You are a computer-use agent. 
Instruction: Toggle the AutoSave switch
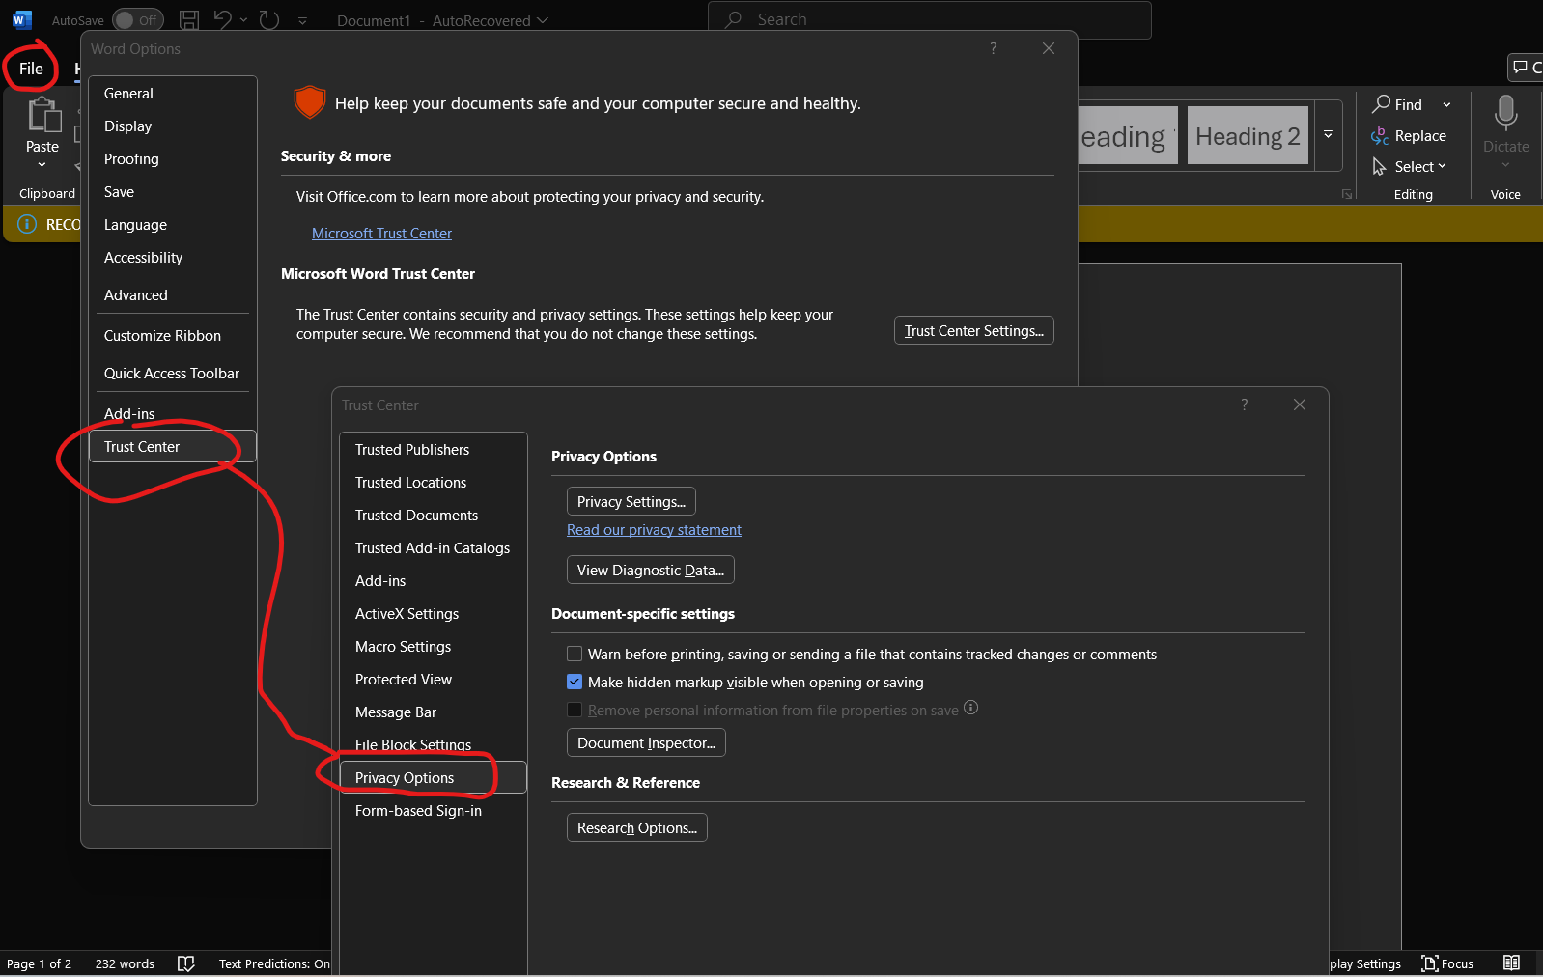coord(138,20)
